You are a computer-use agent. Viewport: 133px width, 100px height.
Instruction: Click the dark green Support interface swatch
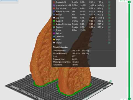[54, 24]
